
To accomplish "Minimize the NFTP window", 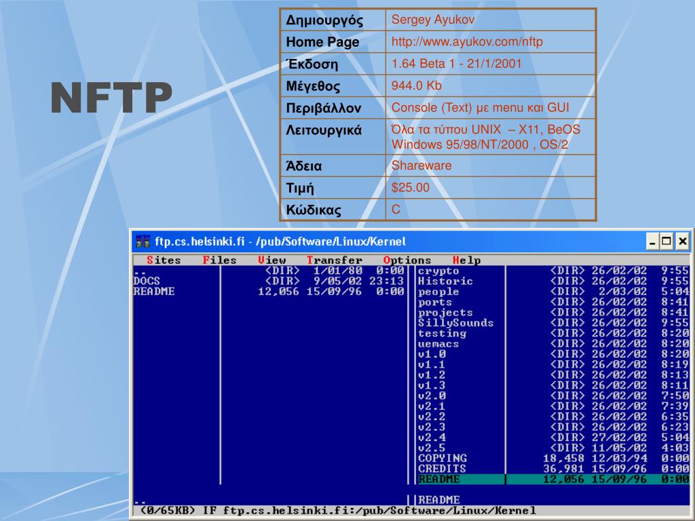I will pos(652,242).
